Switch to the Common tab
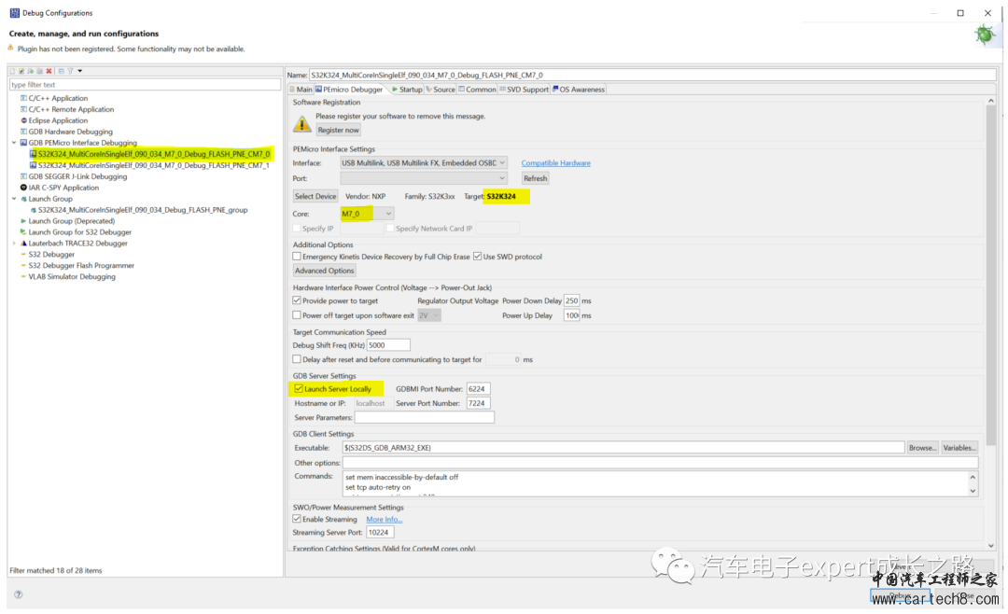The image size is (1008, 614). 477,90
